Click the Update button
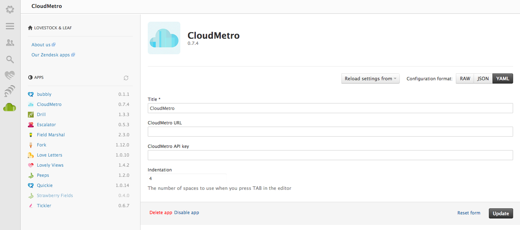This screenshot has width=520, height=230. (x=501, y=213)
